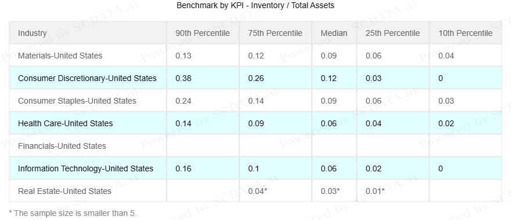Click the 75th Percentile column header

[275, 33]
